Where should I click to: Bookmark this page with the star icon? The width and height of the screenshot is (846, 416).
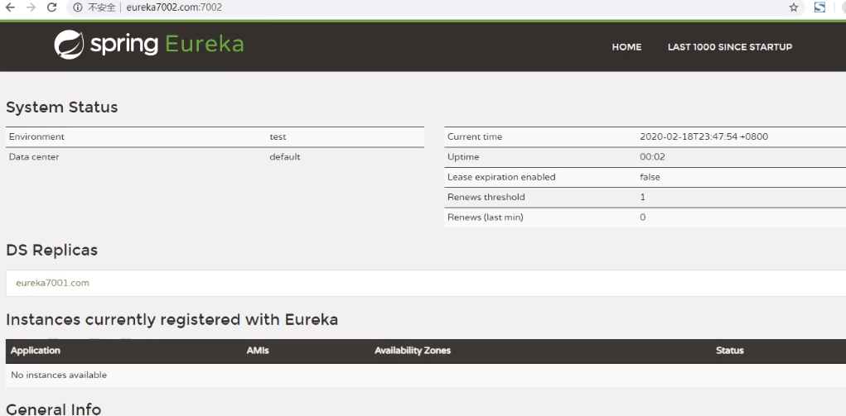coord(793,7)
